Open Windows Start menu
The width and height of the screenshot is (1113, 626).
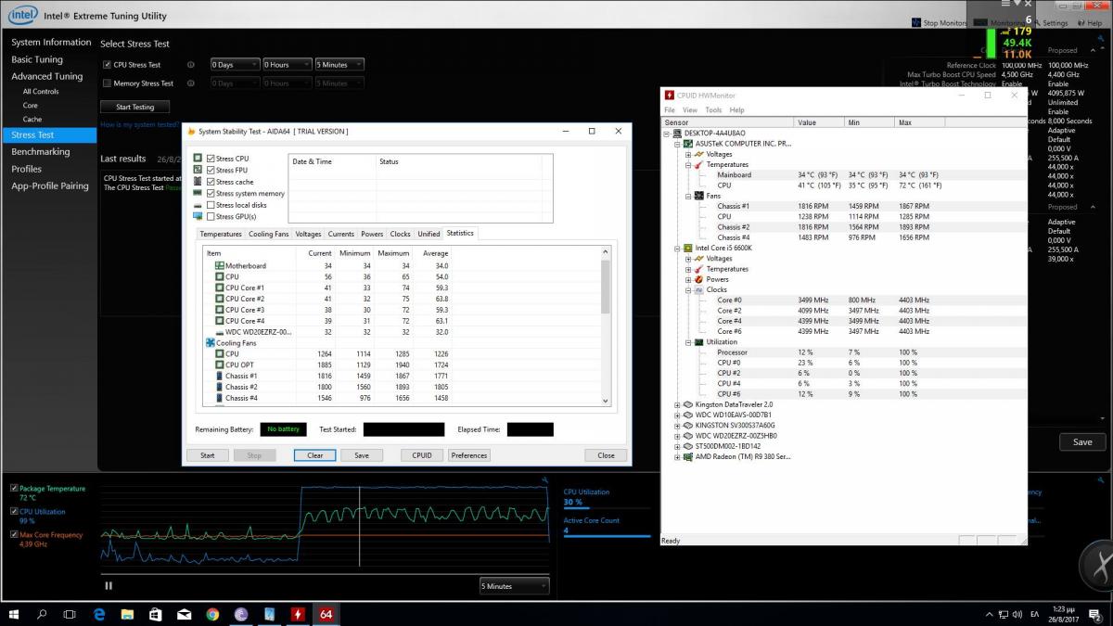[x=14, y=614]
